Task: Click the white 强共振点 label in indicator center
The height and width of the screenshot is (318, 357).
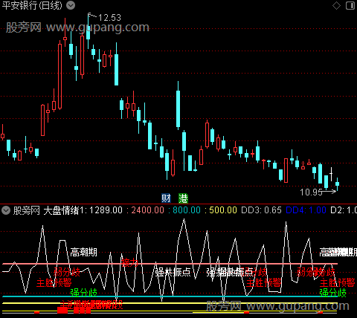Action: (173, 272)
